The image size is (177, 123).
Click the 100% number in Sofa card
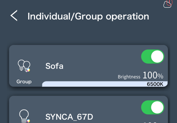[153, 75]
